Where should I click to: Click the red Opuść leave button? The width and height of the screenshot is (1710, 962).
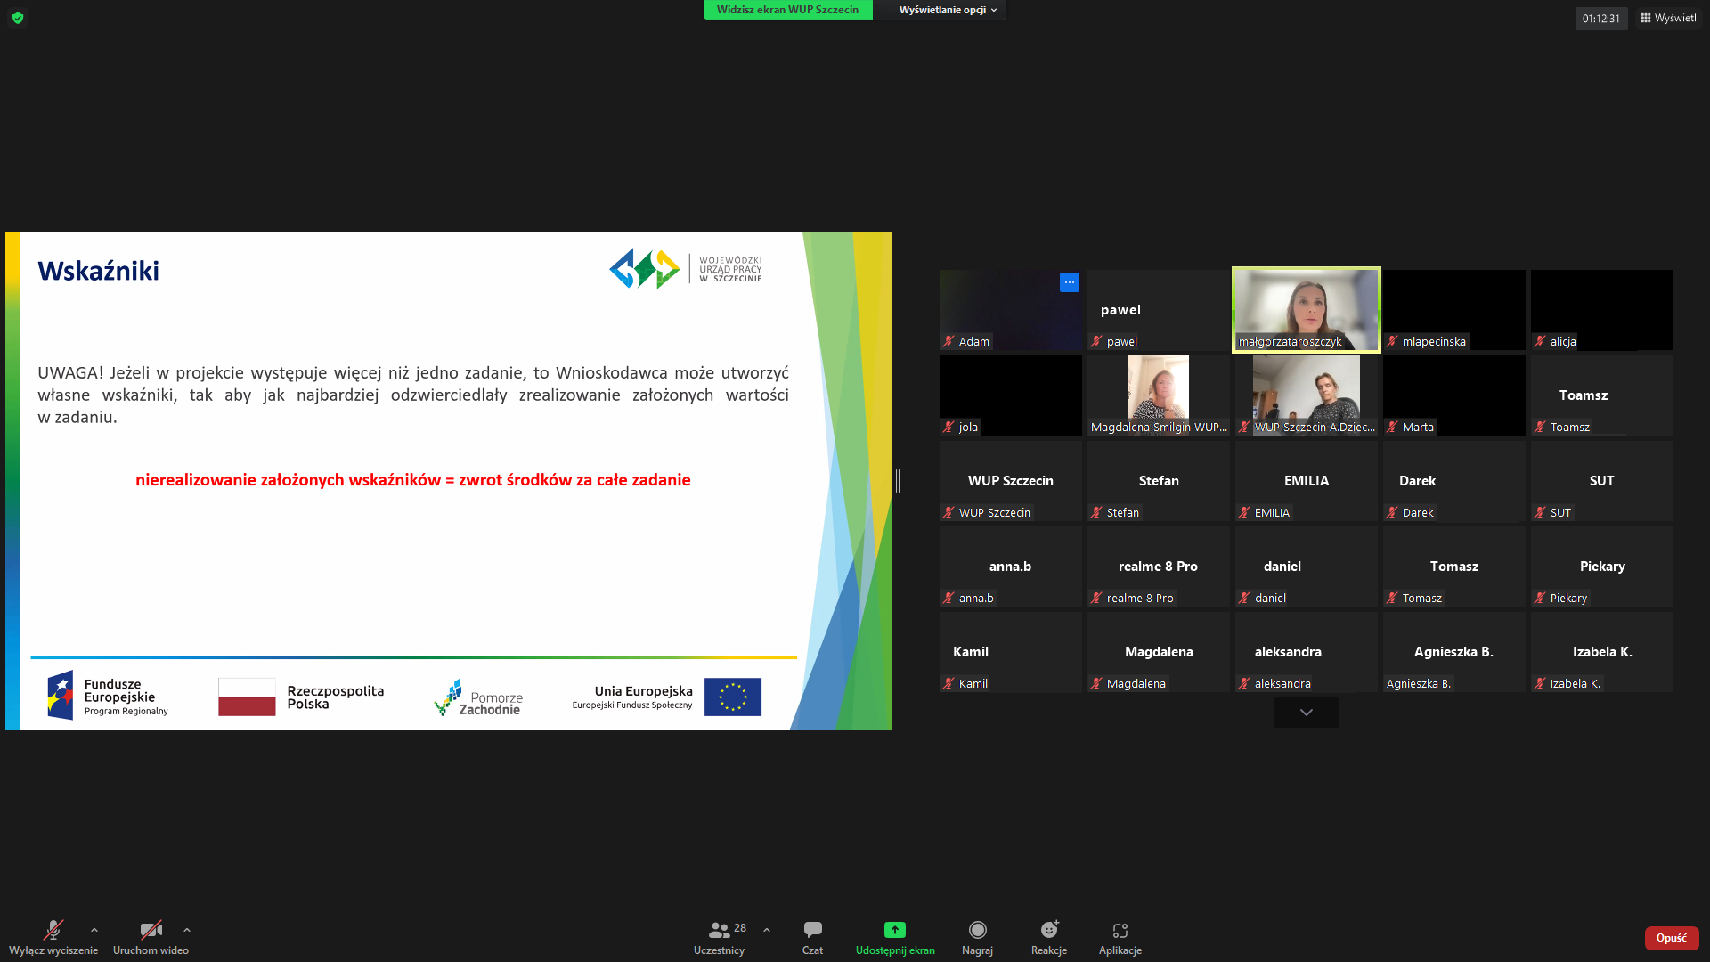pyautogui.click(x=1672, y=938)
